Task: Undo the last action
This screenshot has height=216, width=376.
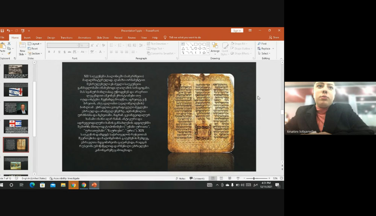Action: click(8, 30)
